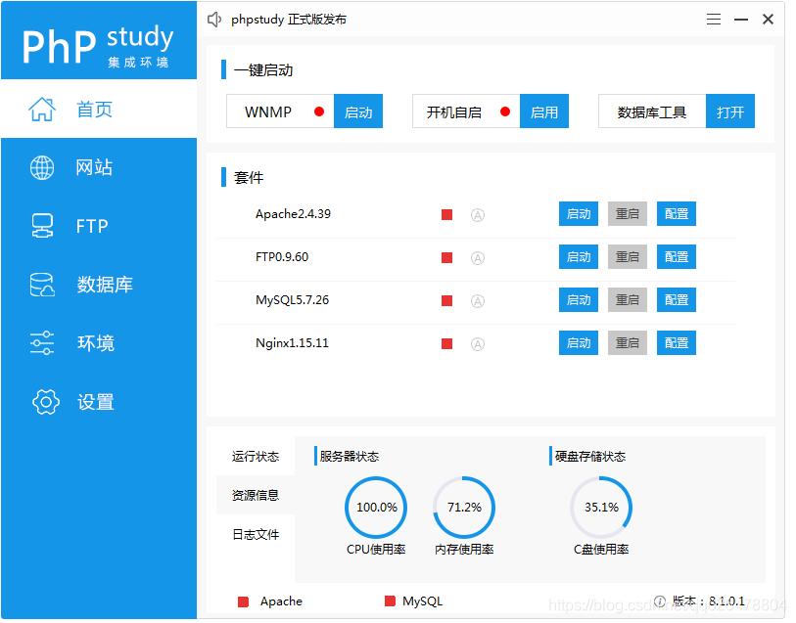
Task: Click Nginx1.15.11 red stopped indicator
Action: 447,344
